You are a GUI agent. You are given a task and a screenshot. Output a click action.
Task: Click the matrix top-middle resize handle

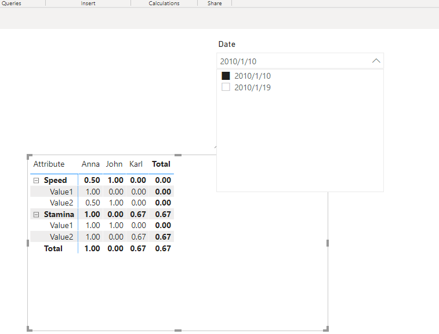tap(178, 155)
